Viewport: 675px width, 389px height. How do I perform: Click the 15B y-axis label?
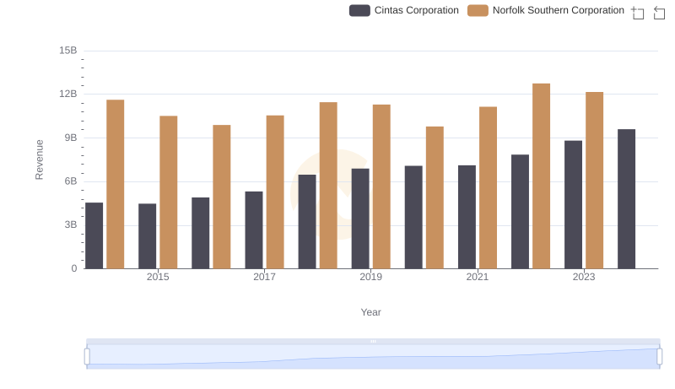pyautogui.click(x=68, y=51)
